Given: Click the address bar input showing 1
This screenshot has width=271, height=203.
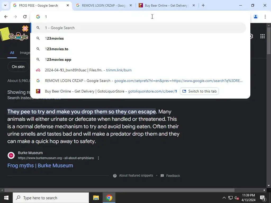Looking at the screenshot, I should click(x=140, y=17).
